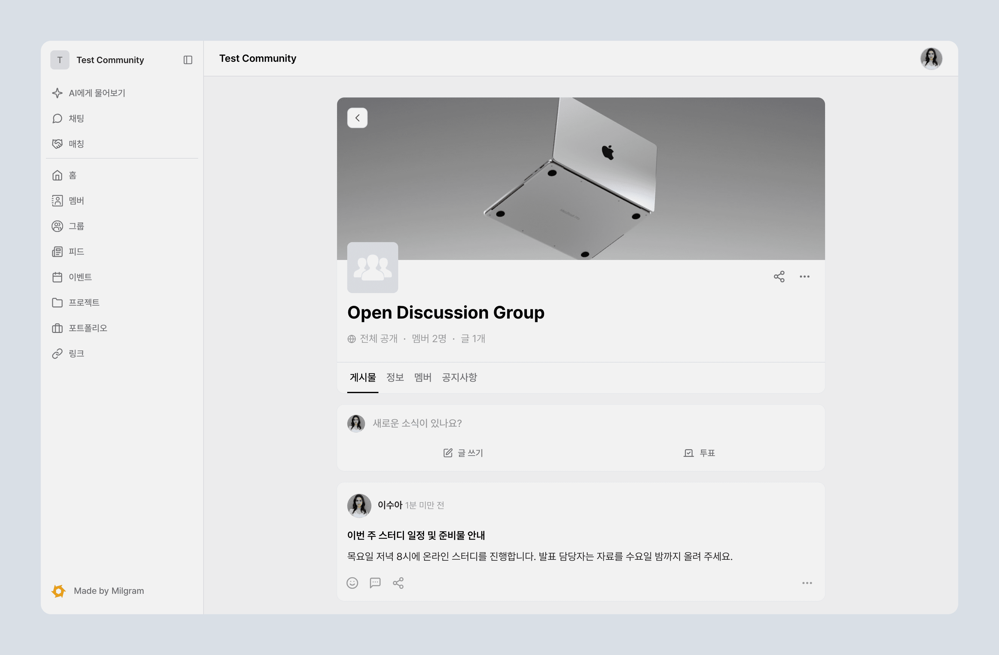Click the 1분 미만 전 timestamp

coord(424,505)
